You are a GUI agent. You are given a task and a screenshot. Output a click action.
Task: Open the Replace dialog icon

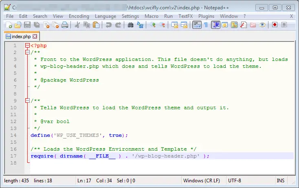pyautogui.click(x=140, y=25)
